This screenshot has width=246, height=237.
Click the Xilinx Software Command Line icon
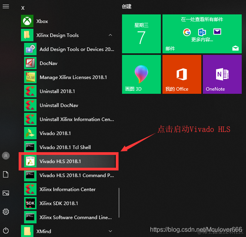click(x=30, y=217)
